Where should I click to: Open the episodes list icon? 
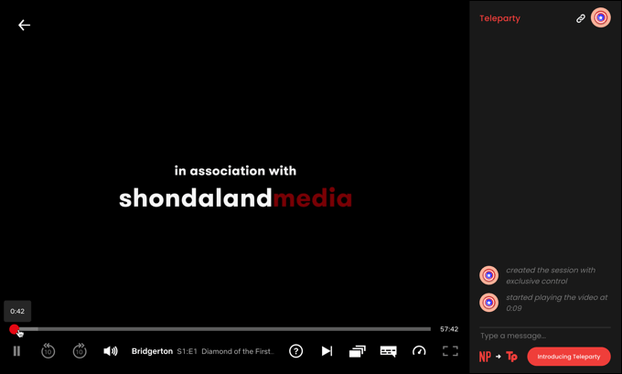pyautogui.click(x=358, y=351)
